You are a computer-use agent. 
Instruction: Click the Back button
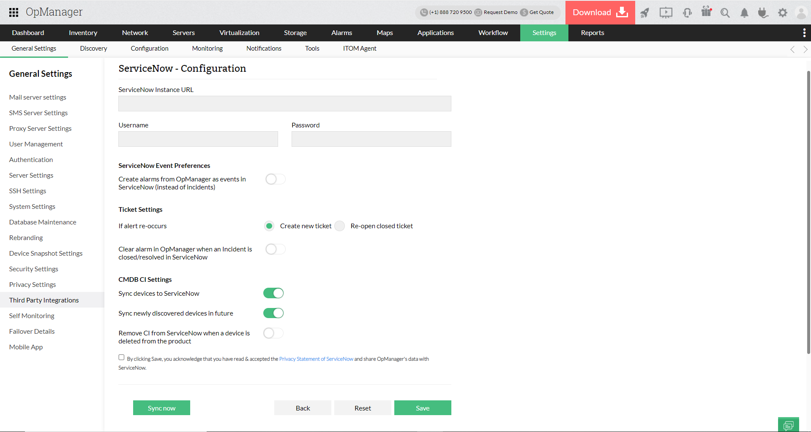pos(303,408)
